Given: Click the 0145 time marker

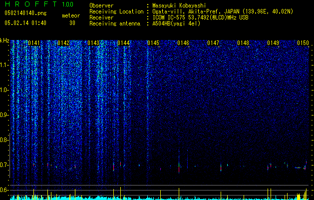Looking at the screenshot, I should pyautogui.click(x=153, y=43).
